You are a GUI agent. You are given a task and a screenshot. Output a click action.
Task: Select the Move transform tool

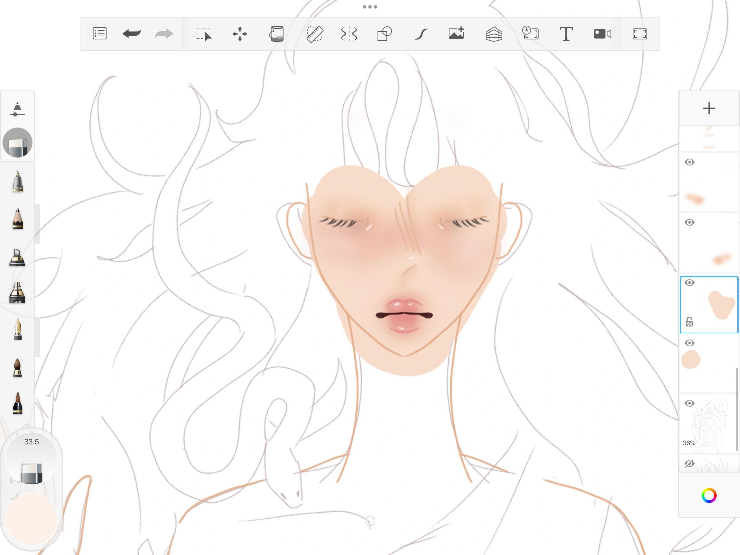coord(240,34)
